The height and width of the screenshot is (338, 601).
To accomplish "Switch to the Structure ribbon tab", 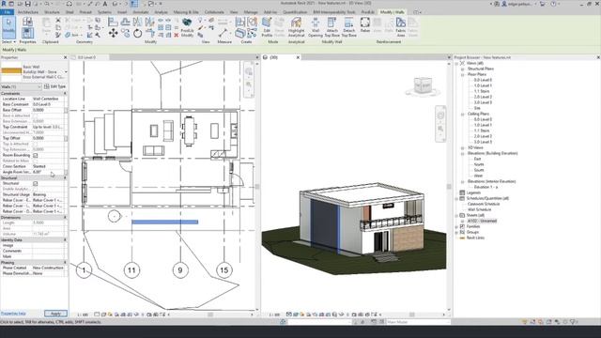I will (52, 12).
